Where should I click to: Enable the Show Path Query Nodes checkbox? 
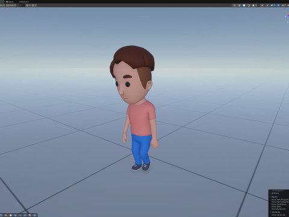(280, 202)
